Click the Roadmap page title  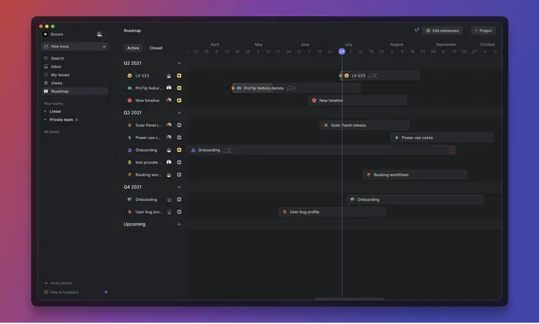coord(132,31)
